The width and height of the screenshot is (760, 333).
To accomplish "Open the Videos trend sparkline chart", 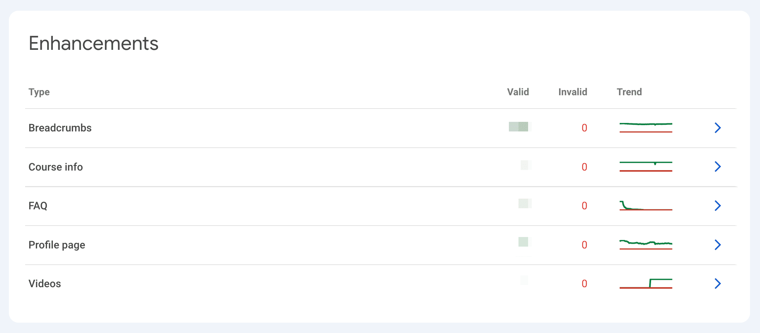I will pyautogui.click(x=646, y=284).
